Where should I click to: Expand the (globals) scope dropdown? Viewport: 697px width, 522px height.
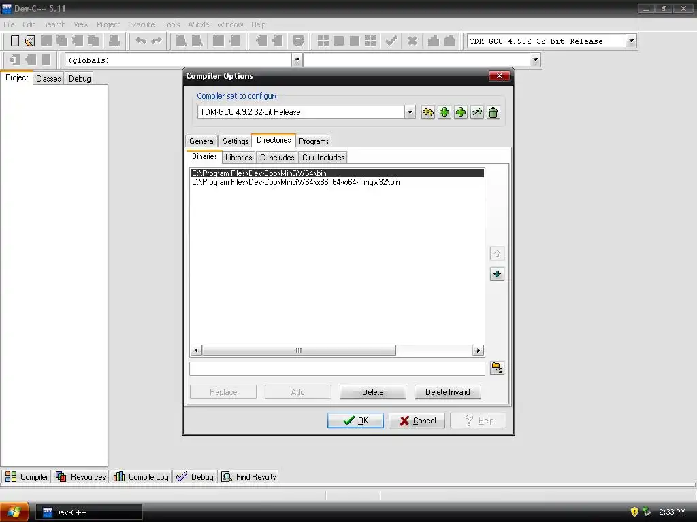[297, 60]
